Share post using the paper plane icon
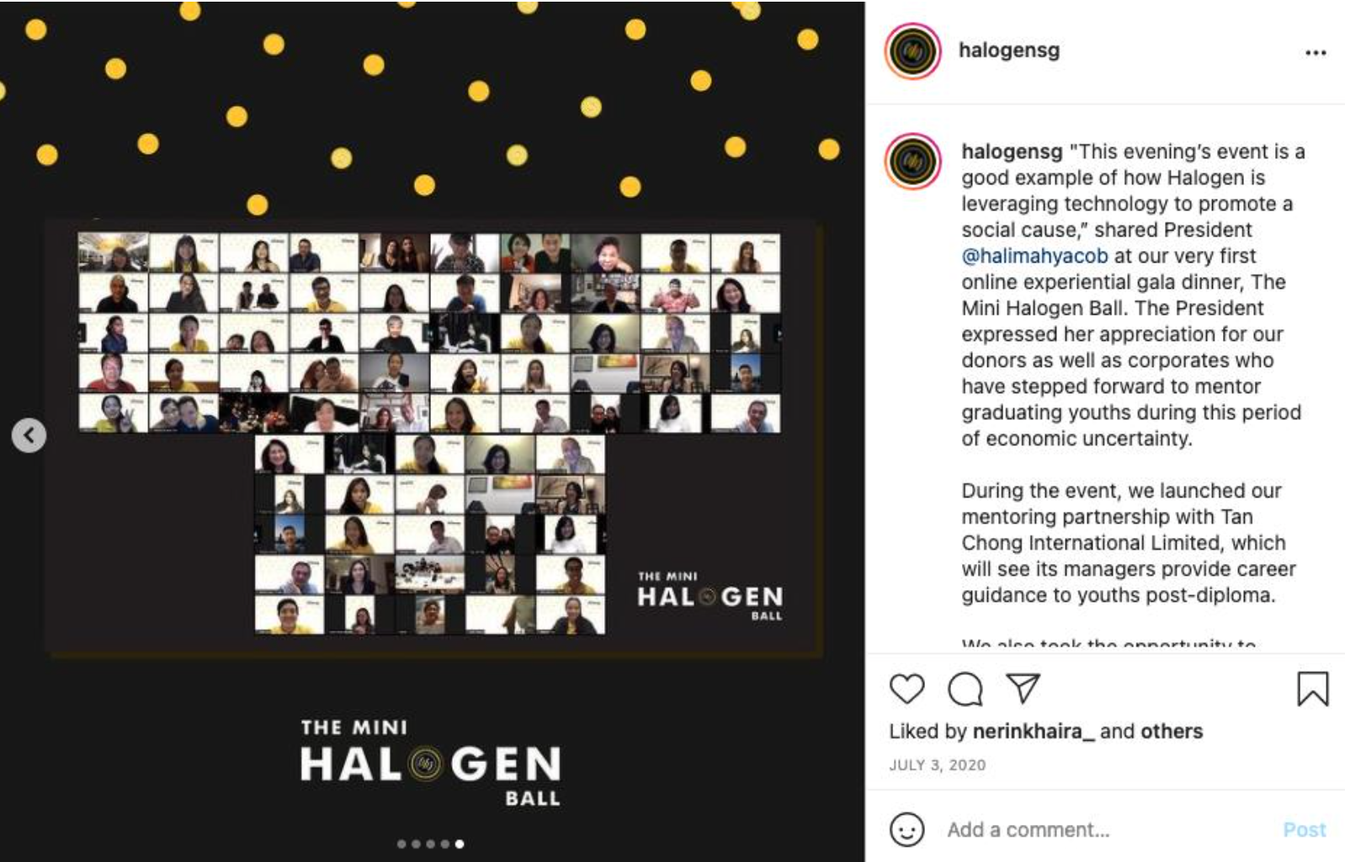This screenshot has height=862, width=1345. pyautogui.click(x=1023, y=689)
